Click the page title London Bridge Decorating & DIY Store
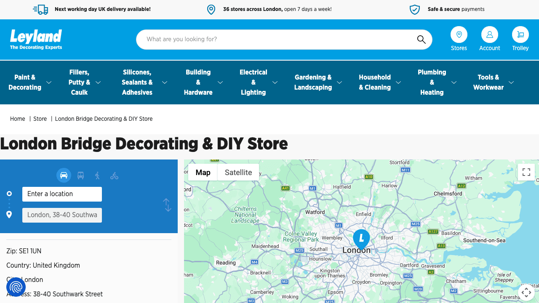 coord(144,144)
